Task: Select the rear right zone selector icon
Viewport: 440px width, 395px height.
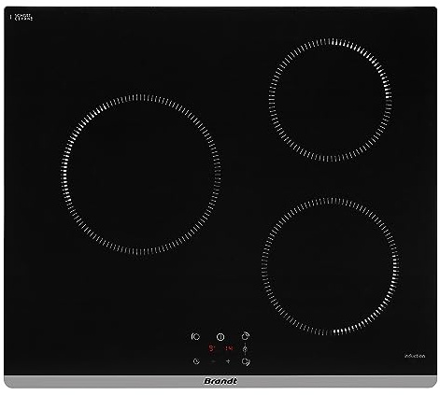Action: coord(246,336)
